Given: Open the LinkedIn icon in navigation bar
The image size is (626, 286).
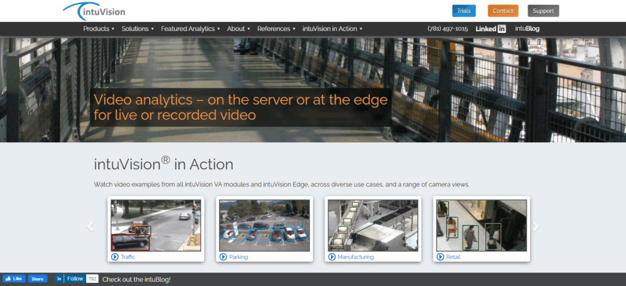Looking at the screenshot, I should point(490,29).
